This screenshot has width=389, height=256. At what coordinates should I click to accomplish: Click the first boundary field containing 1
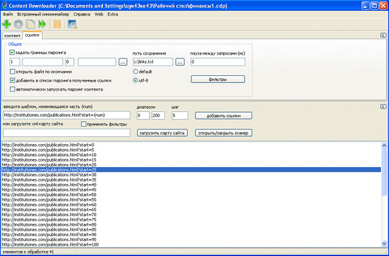coord(15,62)
